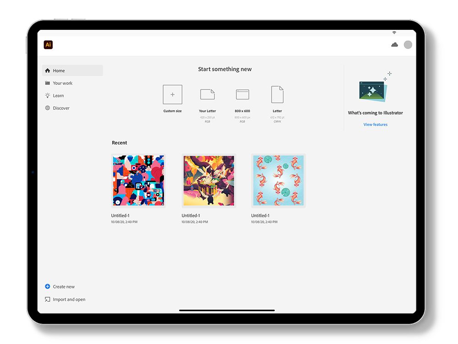Click the Your work folder icon
The width and height of the screenshot is (458, 344).
[47, 83]
